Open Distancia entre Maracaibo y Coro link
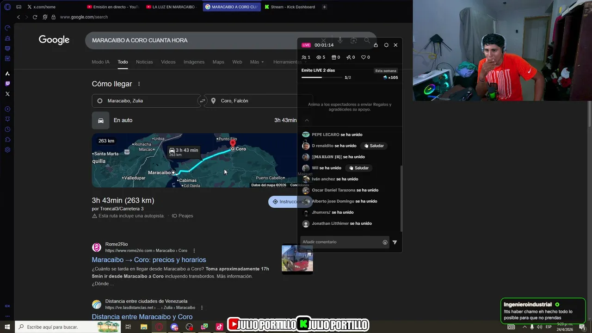Image resolution: width=592 pixels, height=333 pixels. point(142,317)
